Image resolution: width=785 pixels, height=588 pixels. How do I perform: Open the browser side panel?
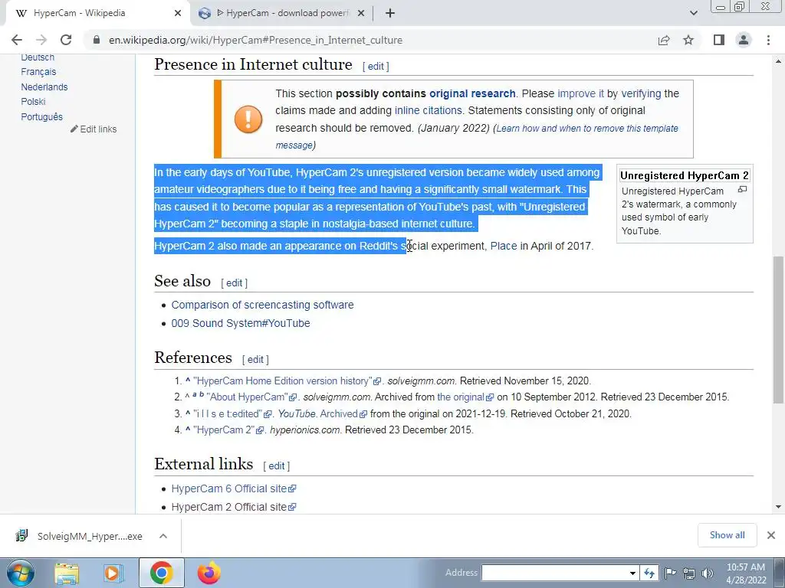[x=719, y=40]
